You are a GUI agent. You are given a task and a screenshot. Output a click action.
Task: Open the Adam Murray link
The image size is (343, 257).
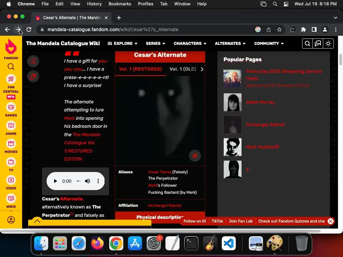coord(260,102)
